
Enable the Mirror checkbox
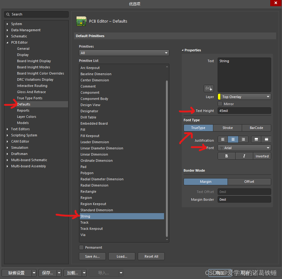point(220,104)
